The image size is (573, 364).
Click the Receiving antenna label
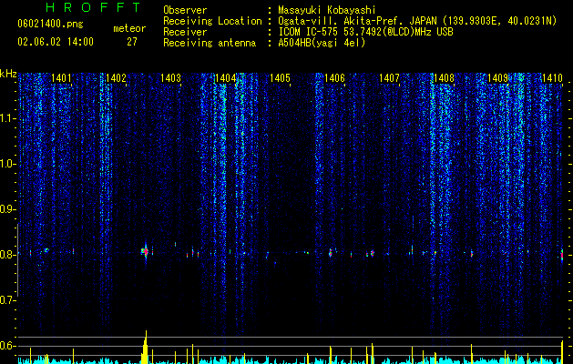point(210,43)
